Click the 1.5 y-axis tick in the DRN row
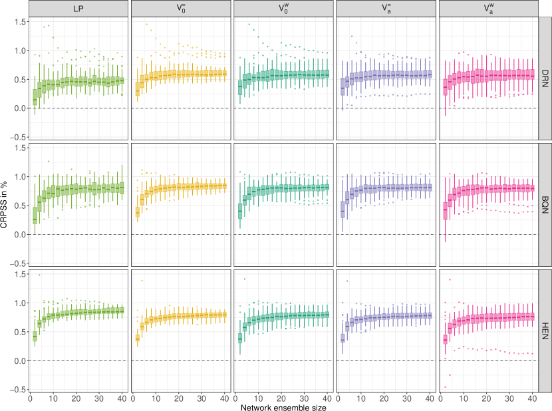The image size is (552, 411). pos(20,22)
